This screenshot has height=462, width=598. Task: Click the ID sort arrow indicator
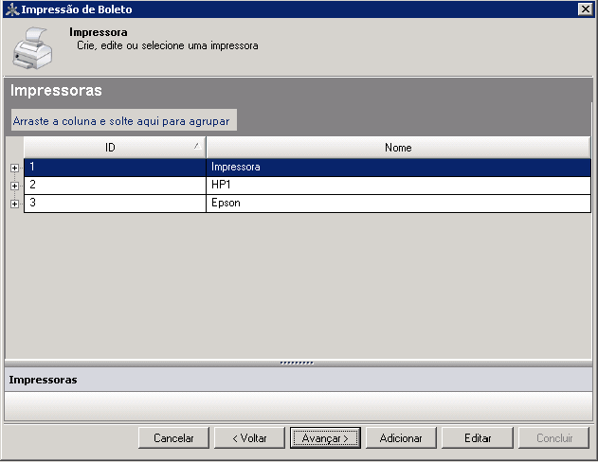(197, 146)
